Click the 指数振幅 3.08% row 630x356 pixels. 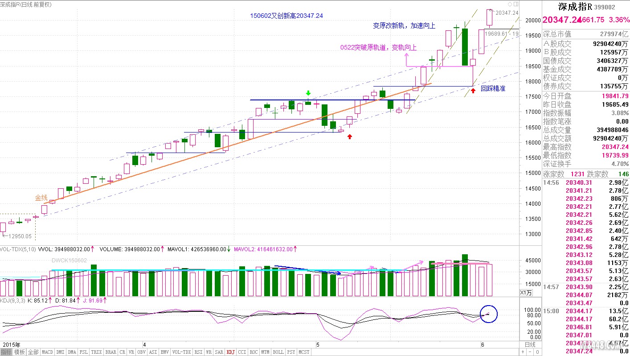[586, 113]
